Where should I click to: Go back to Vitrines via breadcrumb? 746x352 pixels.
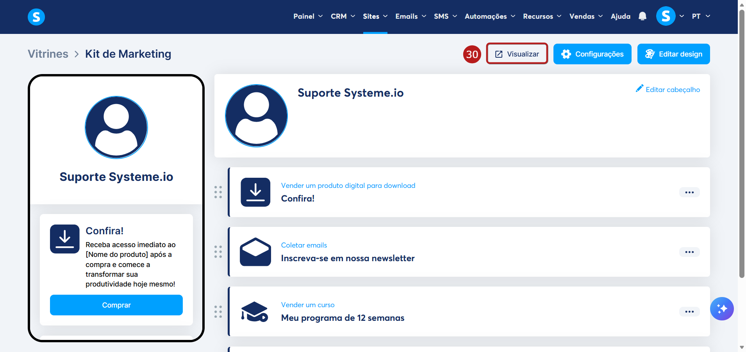click(48, 54)
